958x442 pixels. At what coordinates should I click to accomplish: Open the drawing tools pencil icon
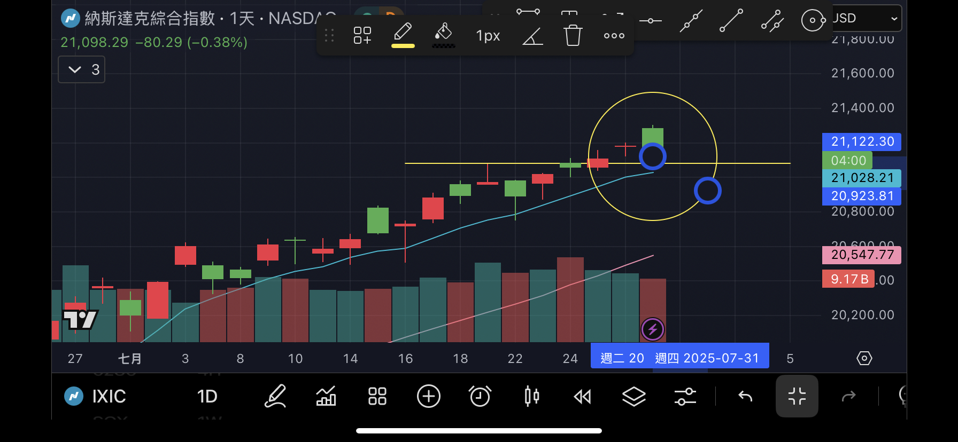275,397
